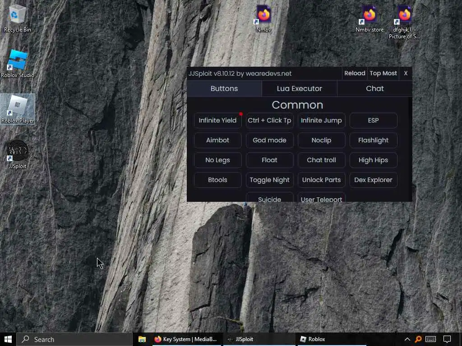Viewport: 462px width, 346px height.
Task: Click the Toggle Night button
Action: coord(269,180)
